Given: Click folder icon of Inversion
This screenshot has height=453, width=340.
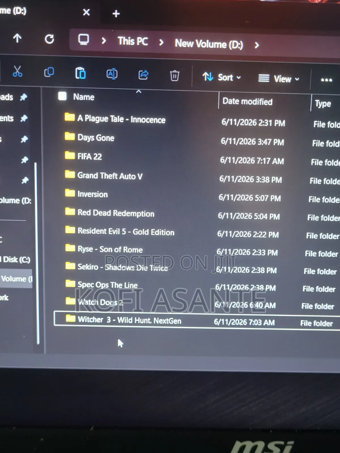Looking at the screenshot, I should pos(70,193).
